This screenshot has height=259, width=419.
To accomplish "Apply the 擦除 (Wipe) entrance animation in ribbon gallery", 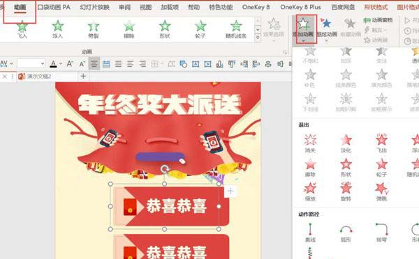I will tap(129, 29).
